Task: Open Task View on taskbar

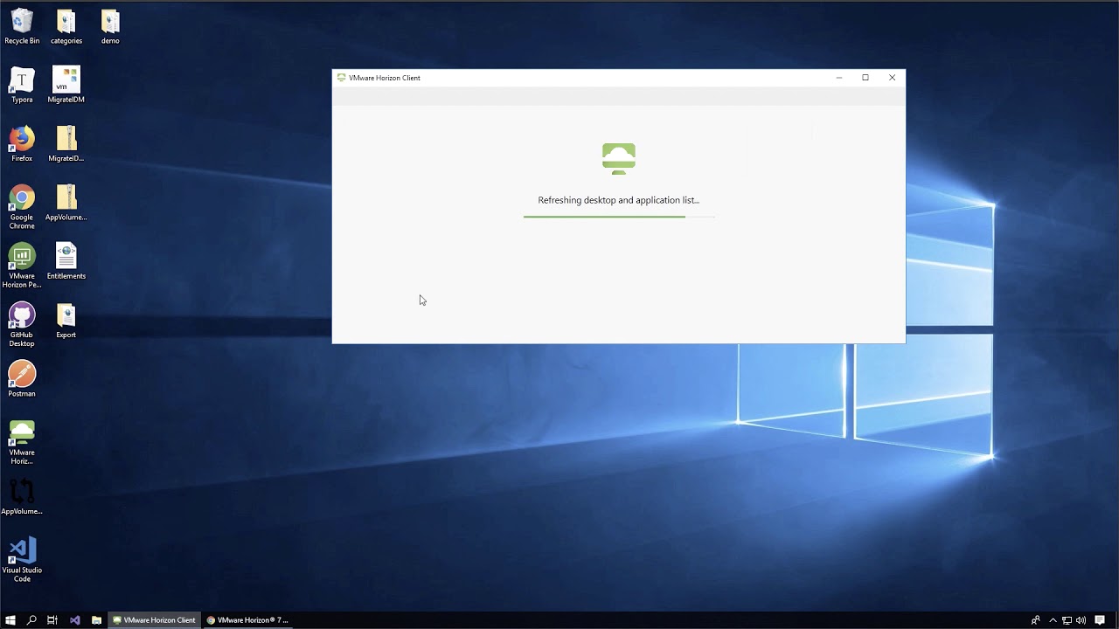Action: pyautogui.click(x=52, y=620)
